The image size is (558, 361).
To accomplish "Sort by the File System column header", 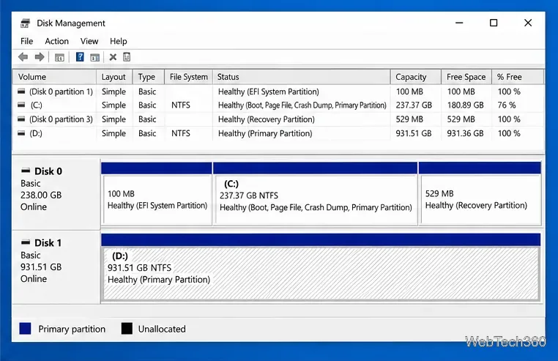I will pyautogui.click(x=188, y=77).
